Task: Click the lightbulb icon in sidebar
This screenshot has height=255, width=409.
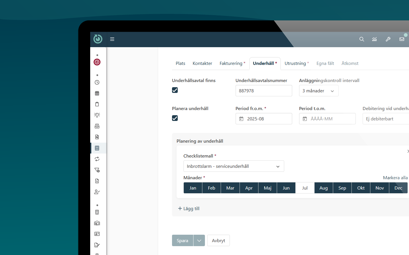Action: 97,115
